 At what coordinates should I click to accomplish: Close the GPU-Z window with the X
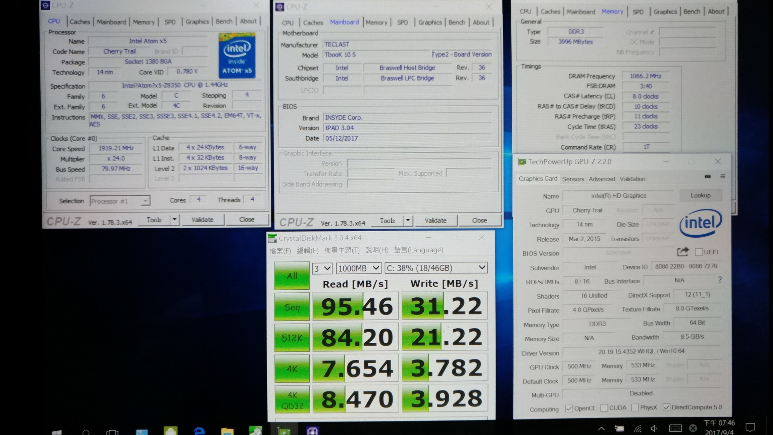pyautogui.click(x=718, y=161)
